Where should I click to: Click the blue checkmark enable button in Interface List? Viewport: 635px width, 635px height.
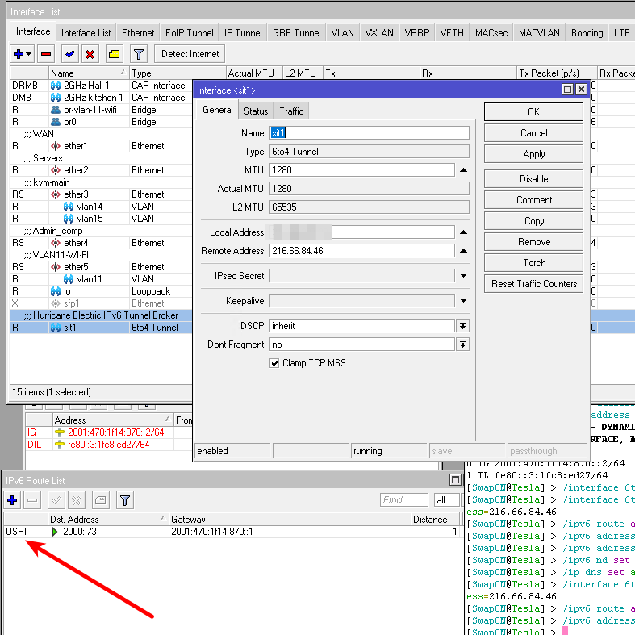click(x=70, y=54)
